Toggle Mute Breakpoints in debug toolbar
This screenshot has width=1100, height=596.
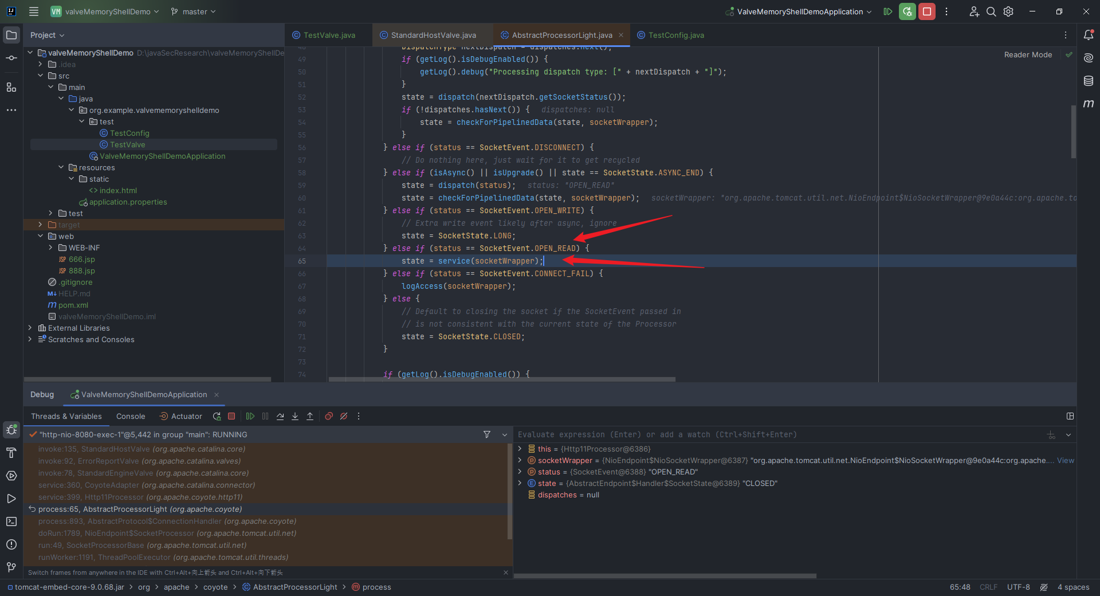coord(344,417)
